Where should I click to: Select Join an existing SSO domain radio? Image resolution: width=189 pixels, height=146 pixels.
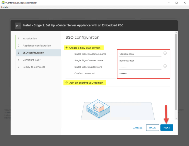tap(67, 82)
